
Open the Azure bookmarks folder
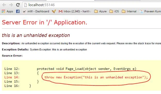(100, 11)
